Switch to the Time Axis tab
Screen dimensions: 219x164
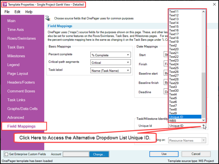[x=16, y=30]
